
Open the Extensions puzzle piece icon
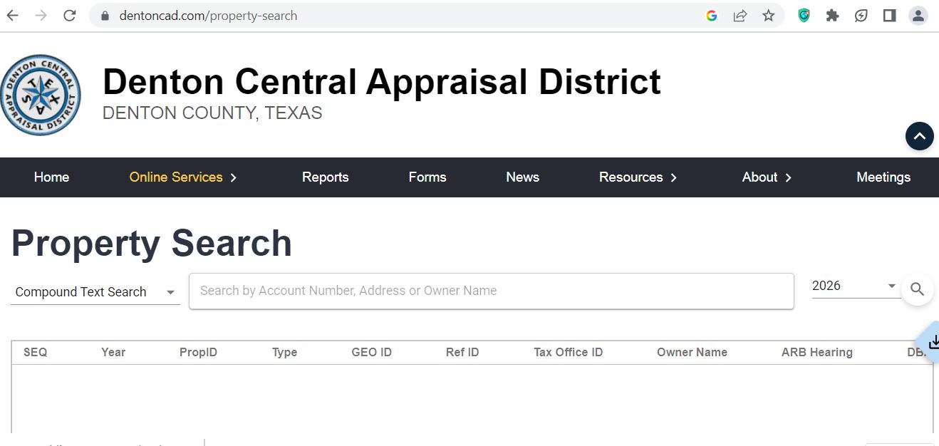coord(832,16)
